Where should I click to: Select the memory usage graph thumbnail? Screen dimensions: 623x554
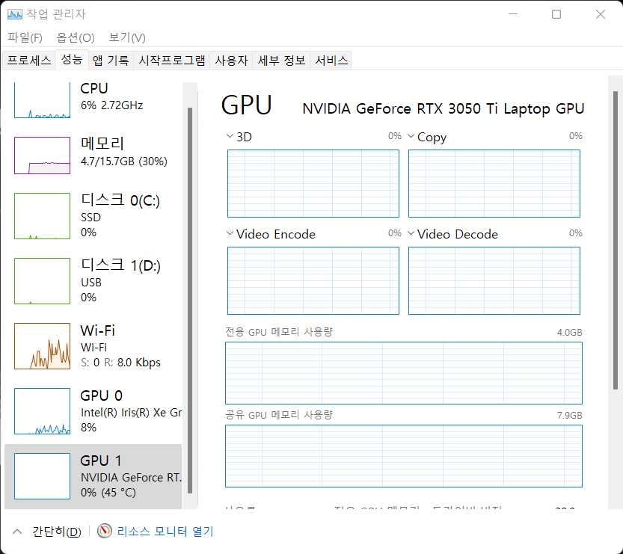(42, 156)
